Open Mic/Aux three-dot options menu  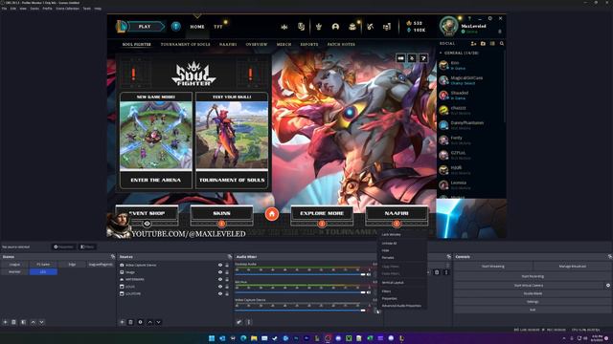pos(375,292)
